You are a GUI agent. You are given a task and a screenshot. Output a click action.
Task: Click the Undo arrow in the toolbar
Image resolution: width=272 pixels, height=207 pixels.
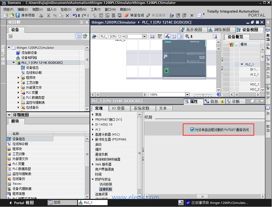click(x=75, y=15)
